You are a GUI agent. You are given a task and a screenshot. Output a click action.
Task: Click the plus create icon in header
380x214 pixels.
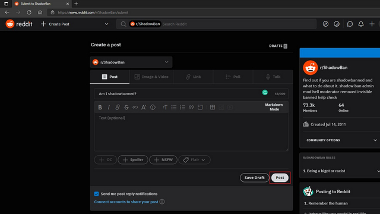coord(372,24)
